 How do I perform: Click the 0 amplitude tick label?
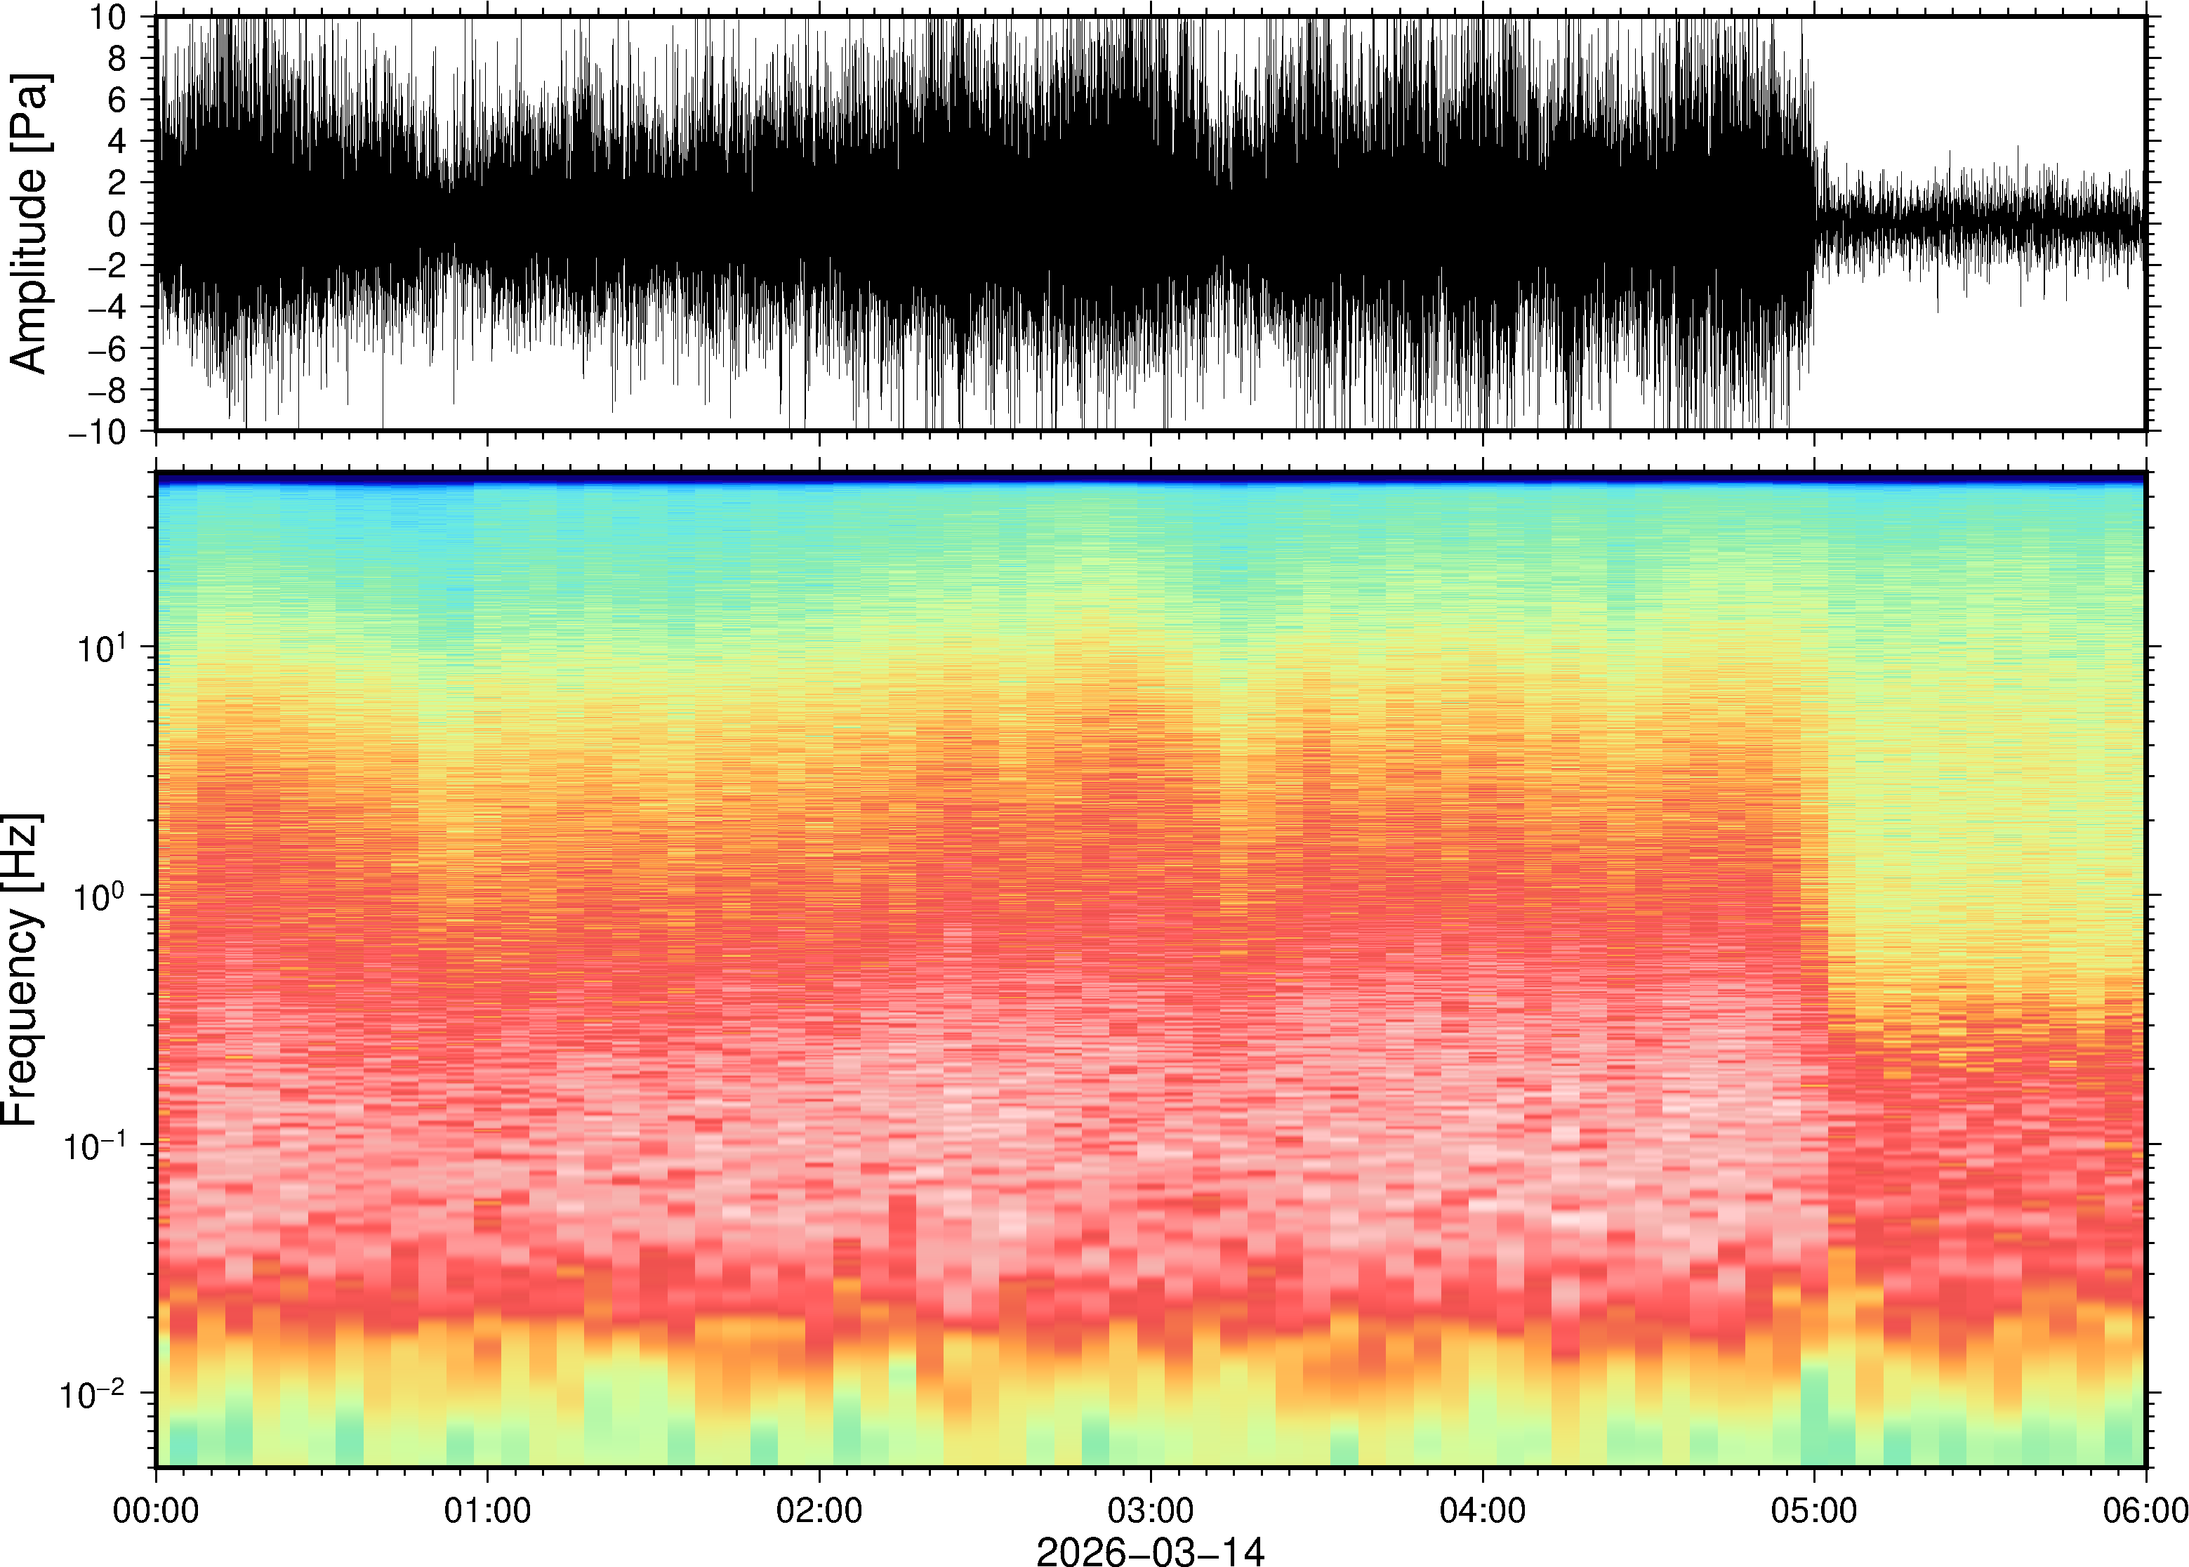[117, 224]
